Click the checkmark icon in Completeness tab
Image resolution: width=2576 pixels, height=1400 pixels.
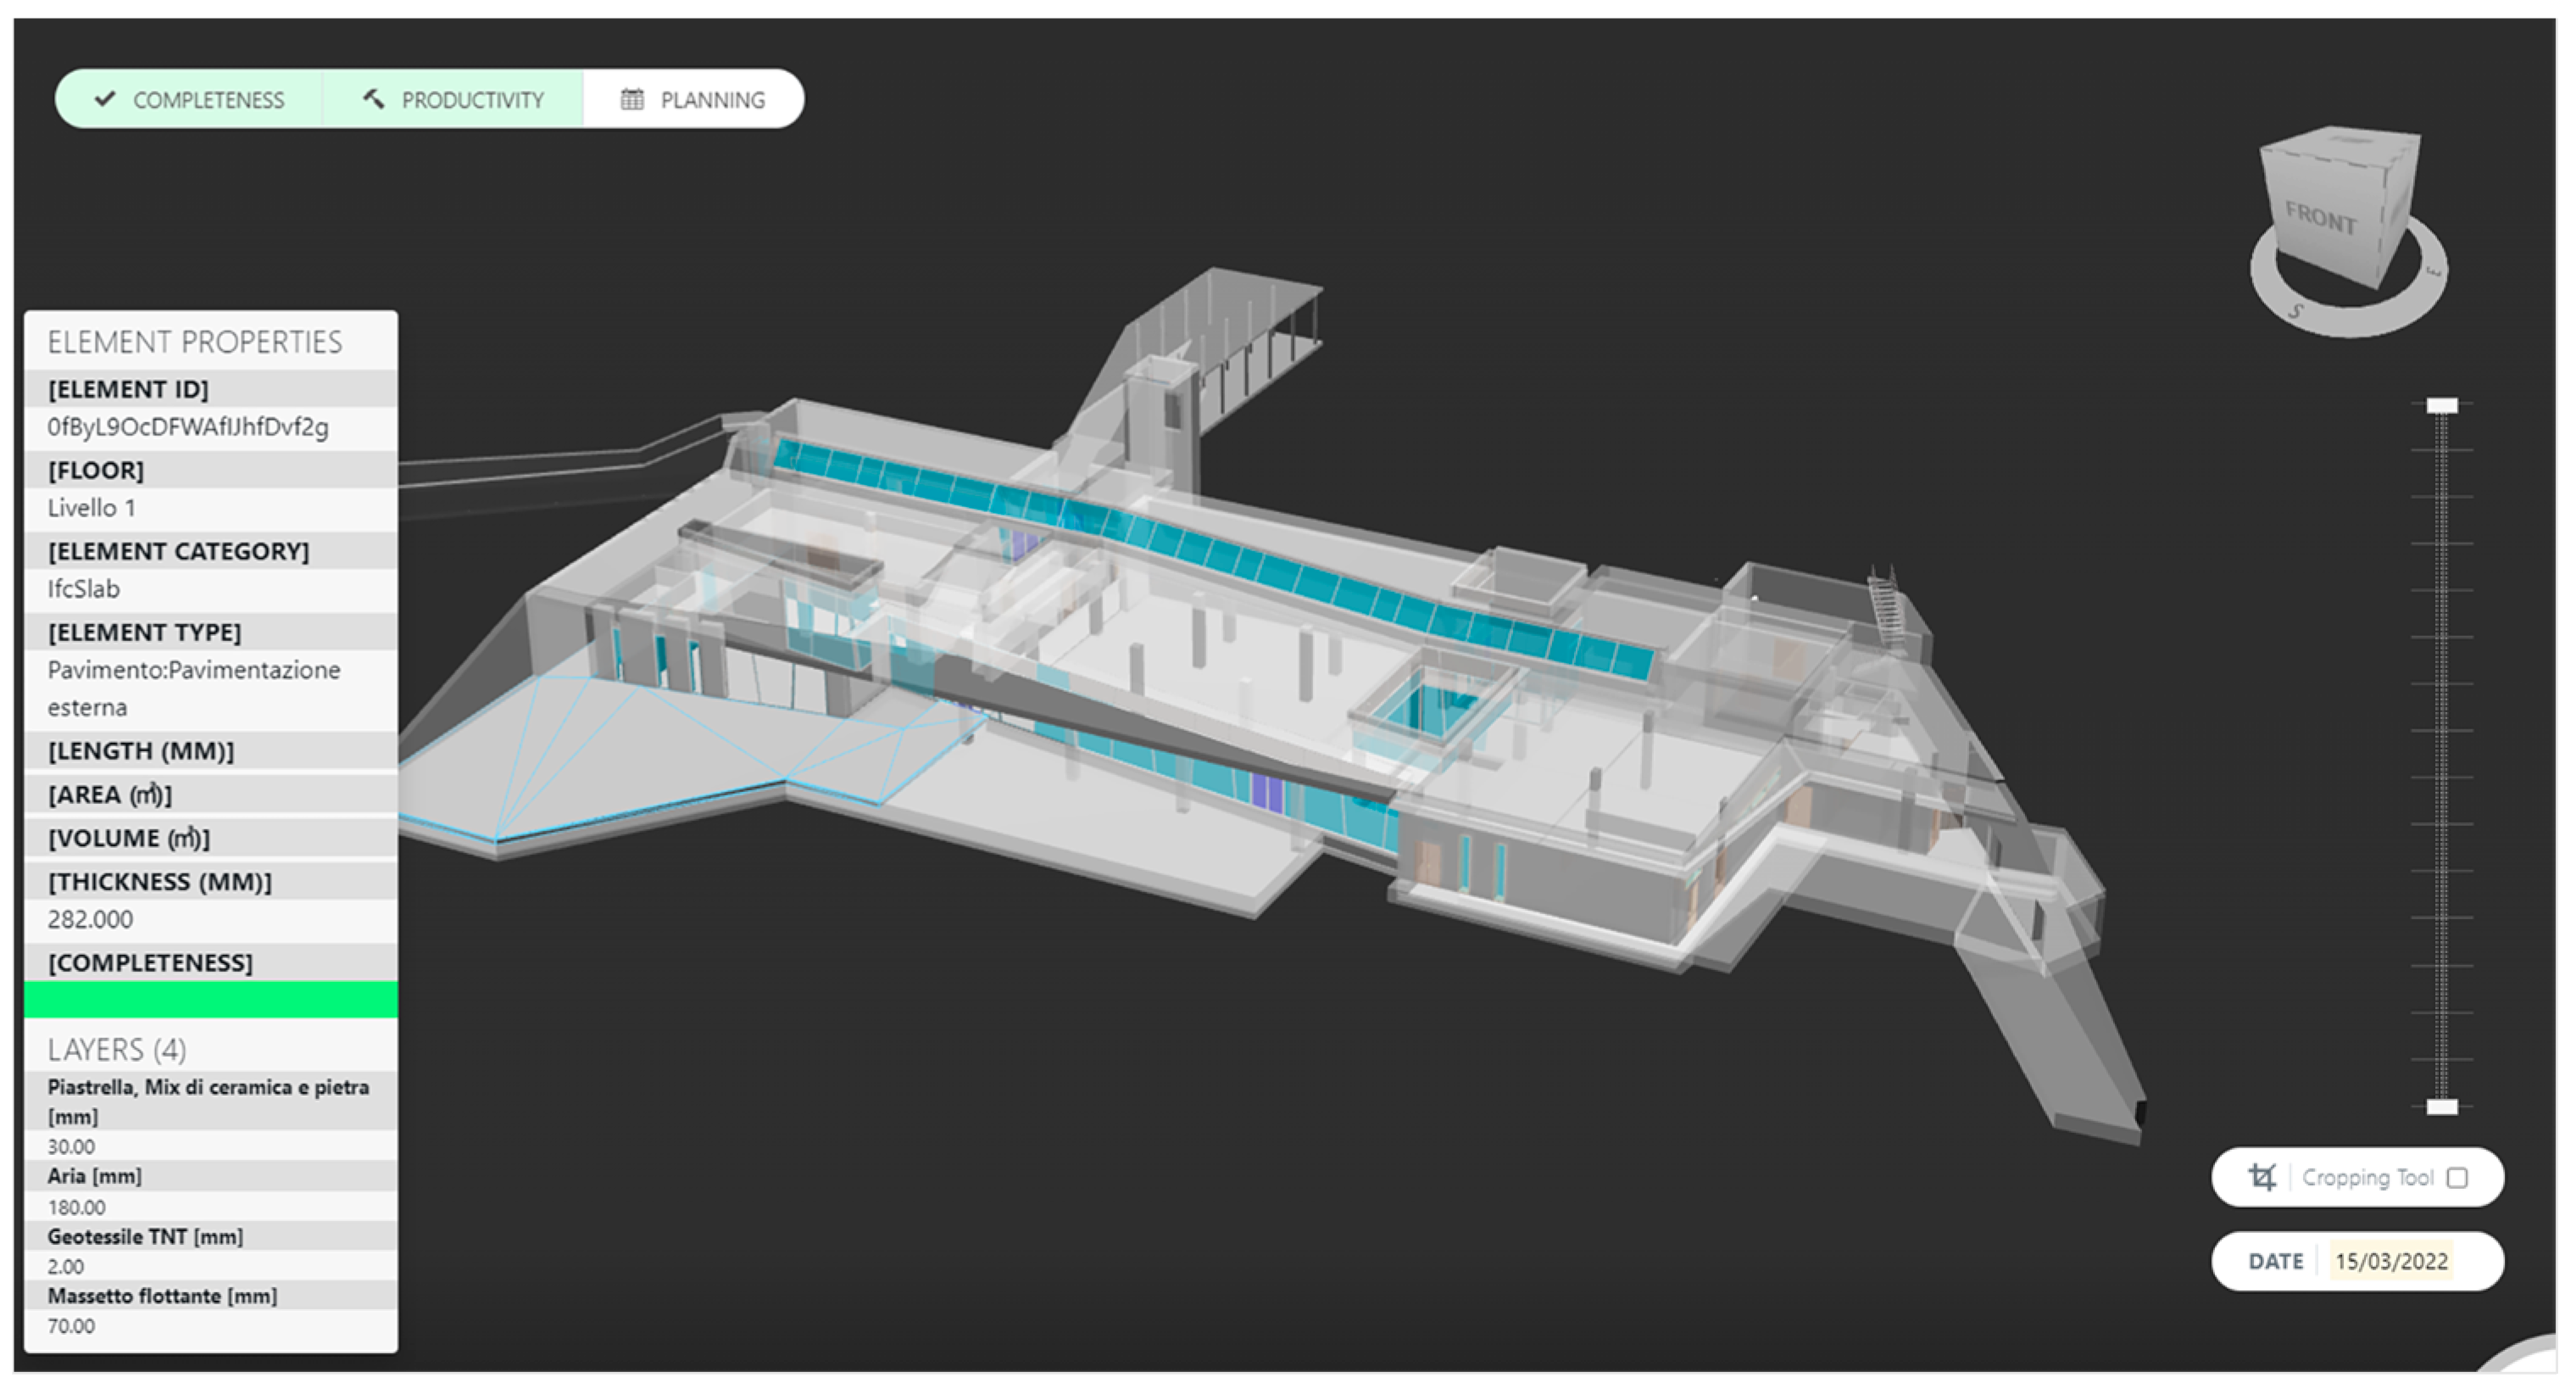coord(105,99)
